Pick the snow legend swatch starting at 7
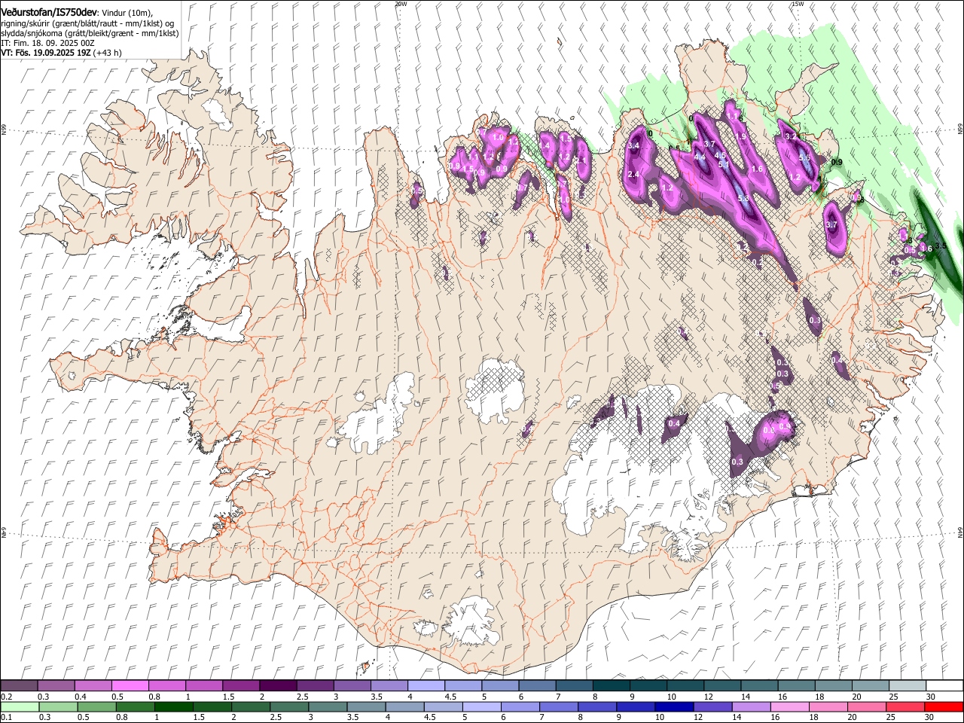Viewport: 964px width, 723px height. click(574, 686)
